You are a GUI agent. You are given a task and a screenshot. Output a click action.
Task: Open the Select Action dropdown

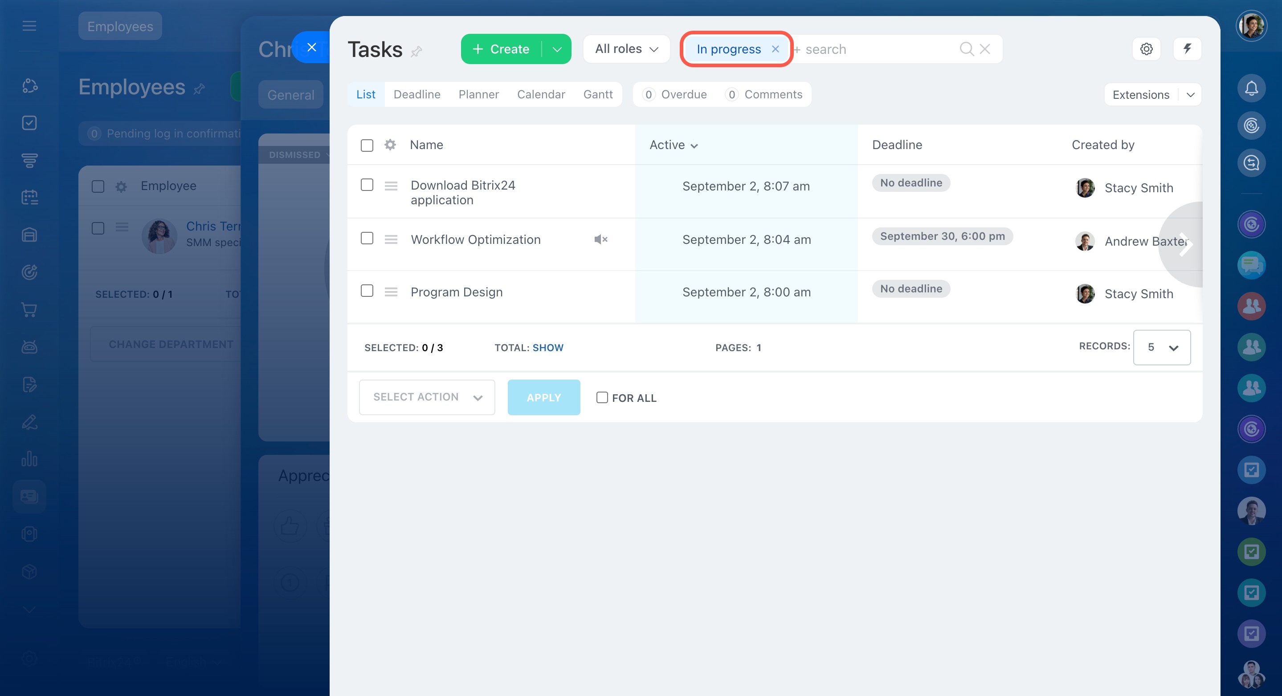point(427,397)
